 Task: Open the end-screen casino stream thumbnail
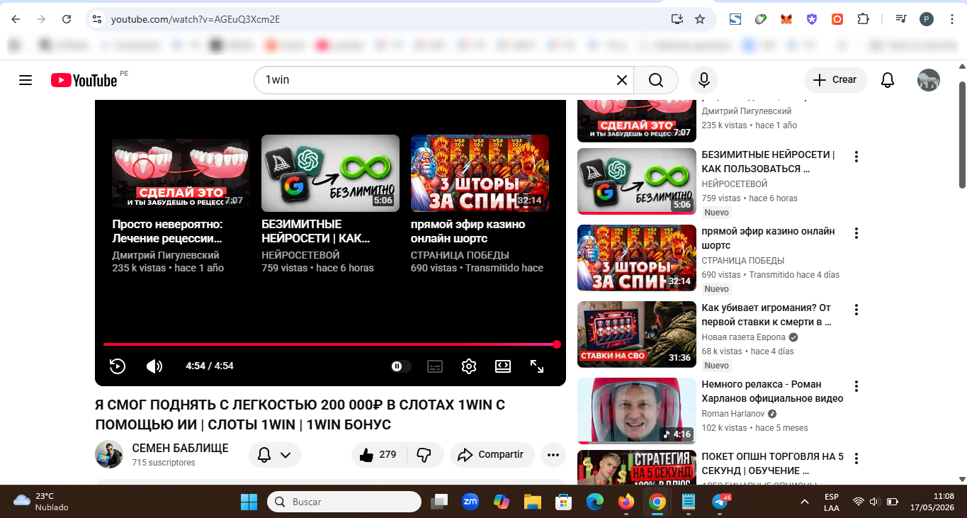pos(480,173)
